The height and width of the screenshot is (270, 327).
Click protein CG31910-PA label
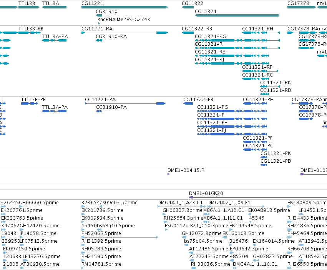pyautogui.click(x=111, y=107)
